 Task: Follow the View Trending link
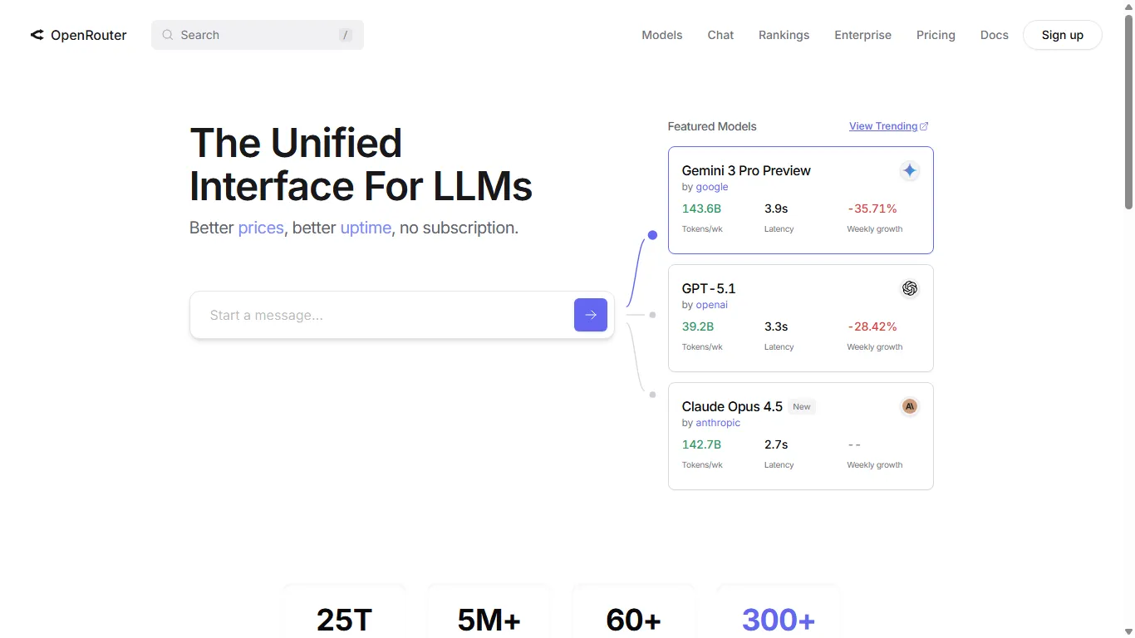tap(882, 126)
